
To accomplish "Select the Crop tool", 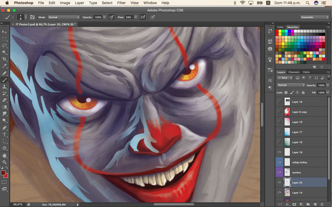I will [x=4, y=59].
